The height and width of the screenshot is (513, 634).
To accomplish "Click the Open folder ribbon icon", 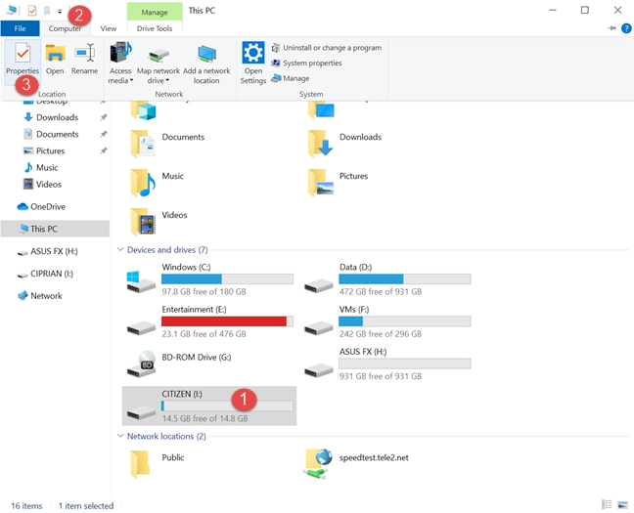I will 55,54.
